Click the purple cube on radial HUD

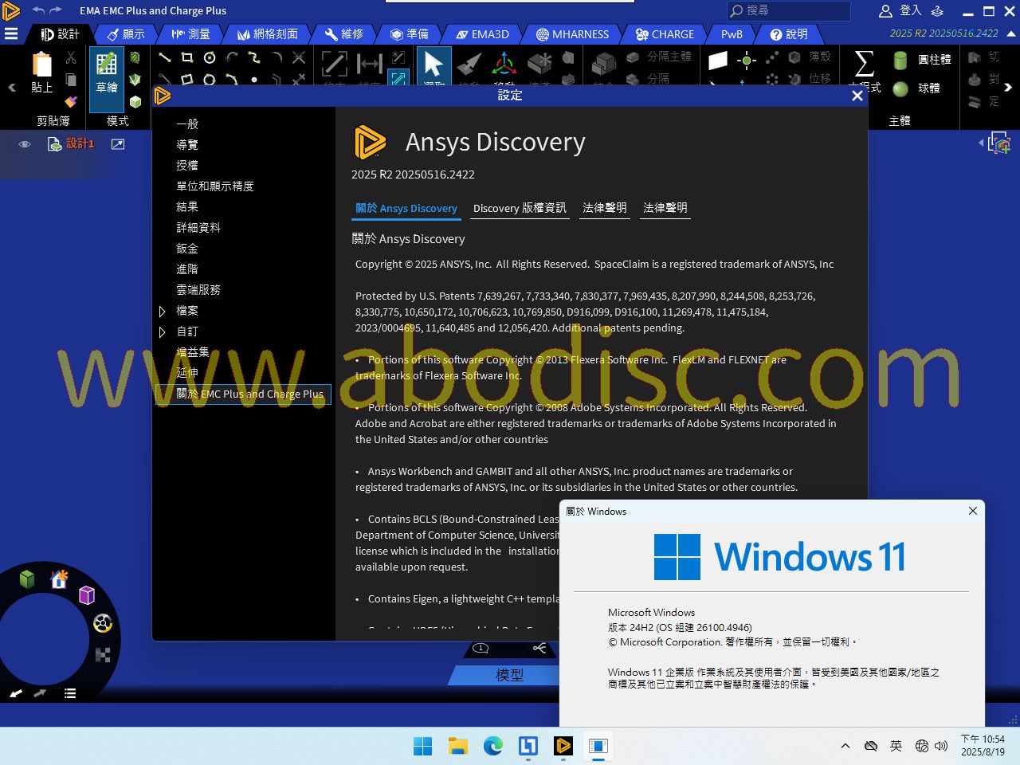87,594
